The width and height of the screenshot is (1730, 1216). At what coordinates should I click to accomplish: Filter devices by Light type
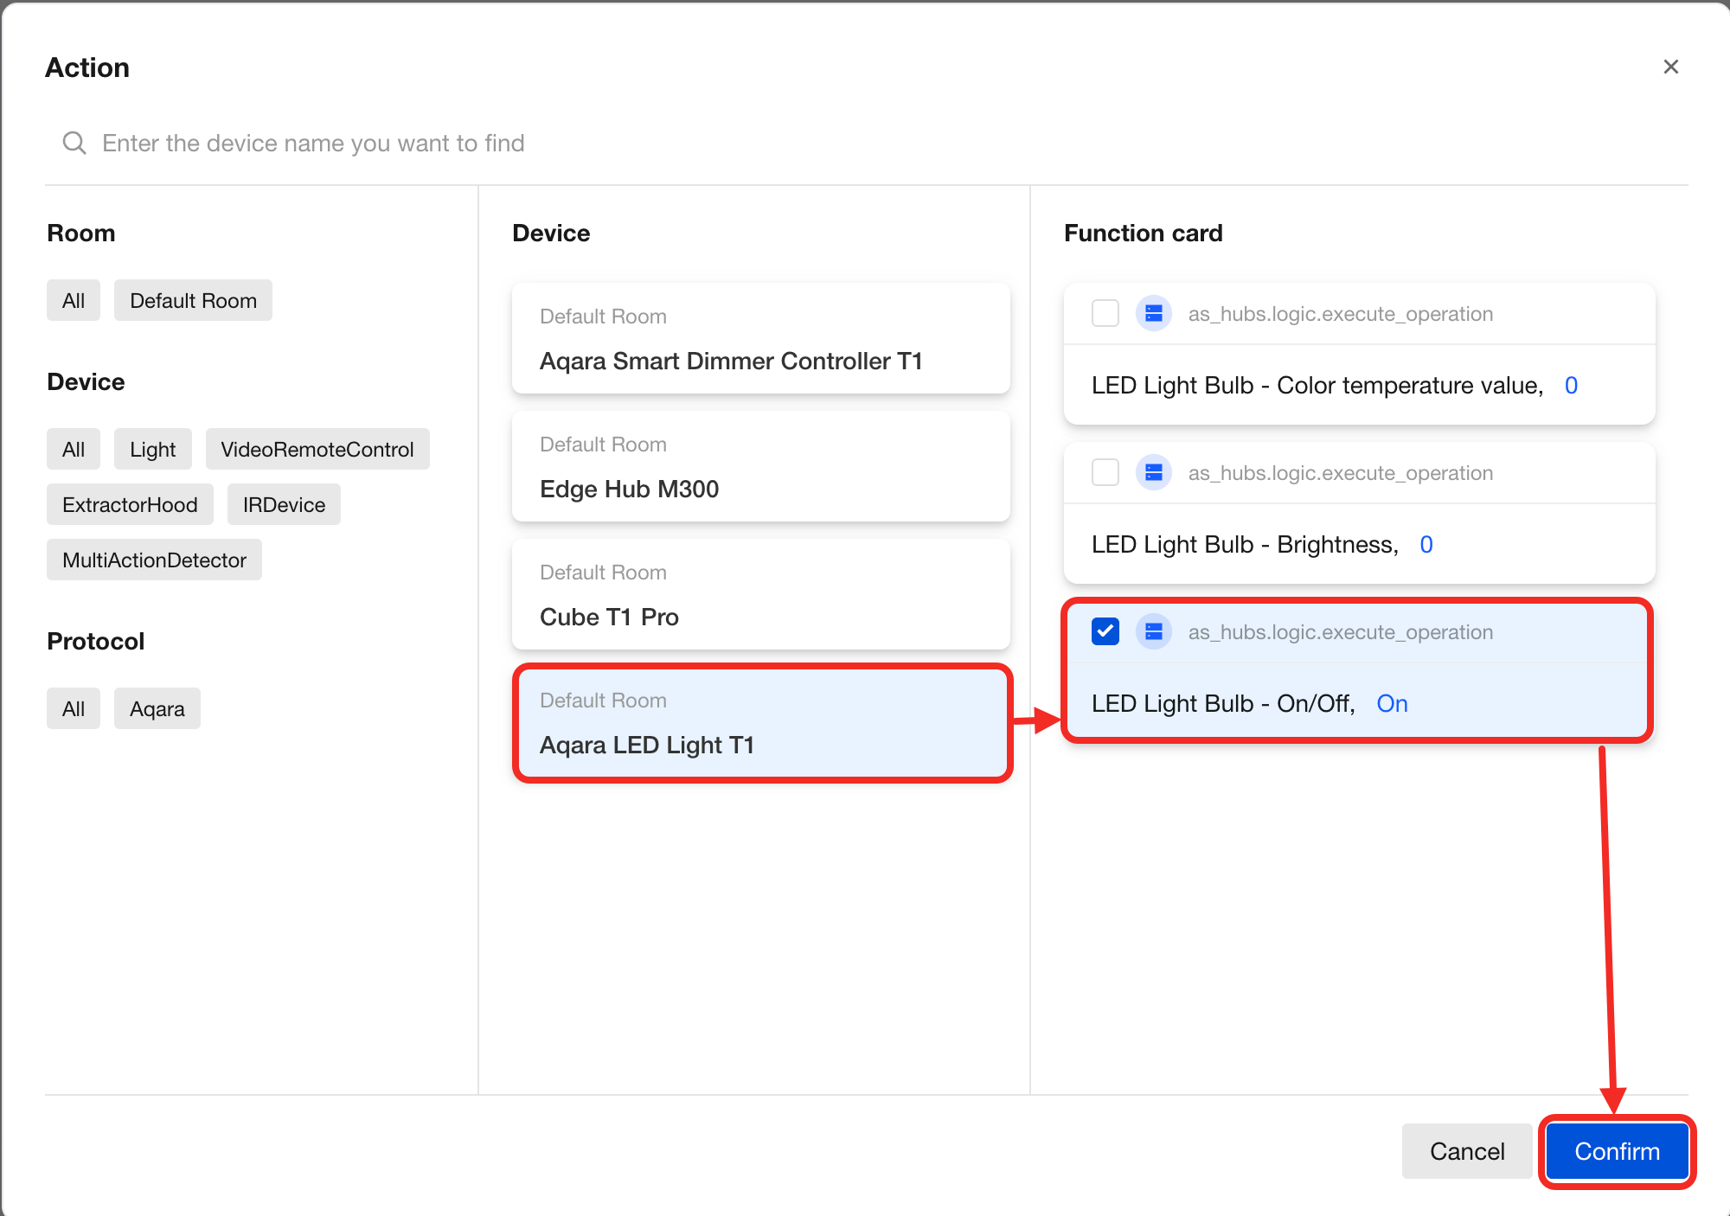(152, 450)
